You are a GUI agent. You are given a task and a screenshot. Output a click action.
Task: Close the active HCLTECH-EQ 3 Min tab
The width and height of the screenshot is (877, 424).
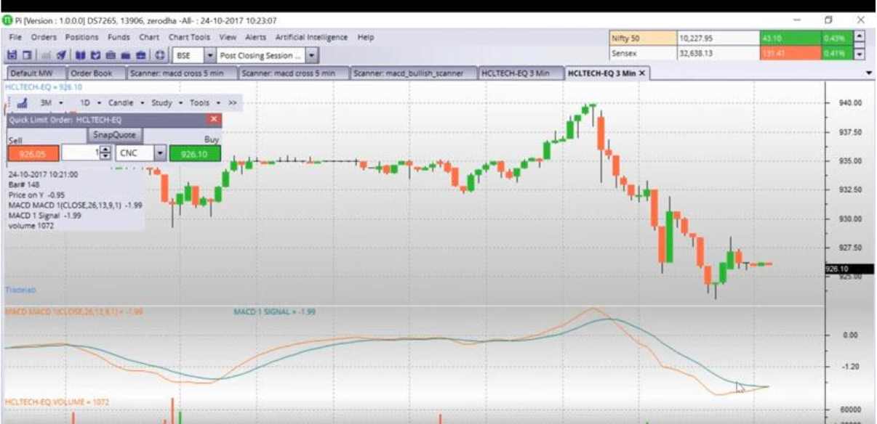[x=642, y=73]
